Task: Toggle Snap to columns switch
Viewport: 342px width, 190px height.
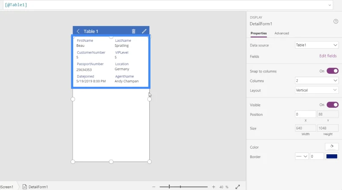Action: pos(333,71)
